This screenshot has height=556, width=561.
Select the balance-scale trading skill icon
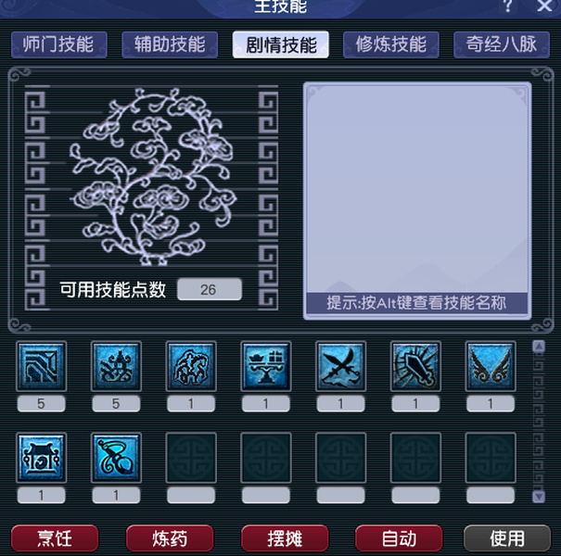pos(266,366)
